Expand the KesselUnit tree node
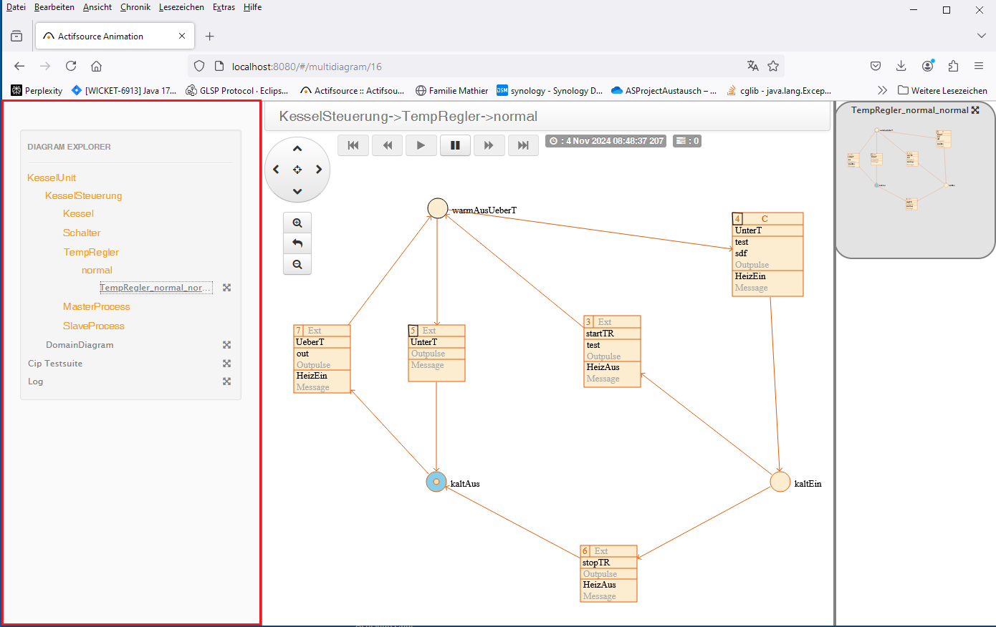Screen dimensions: 996x627 coord(52,178)
